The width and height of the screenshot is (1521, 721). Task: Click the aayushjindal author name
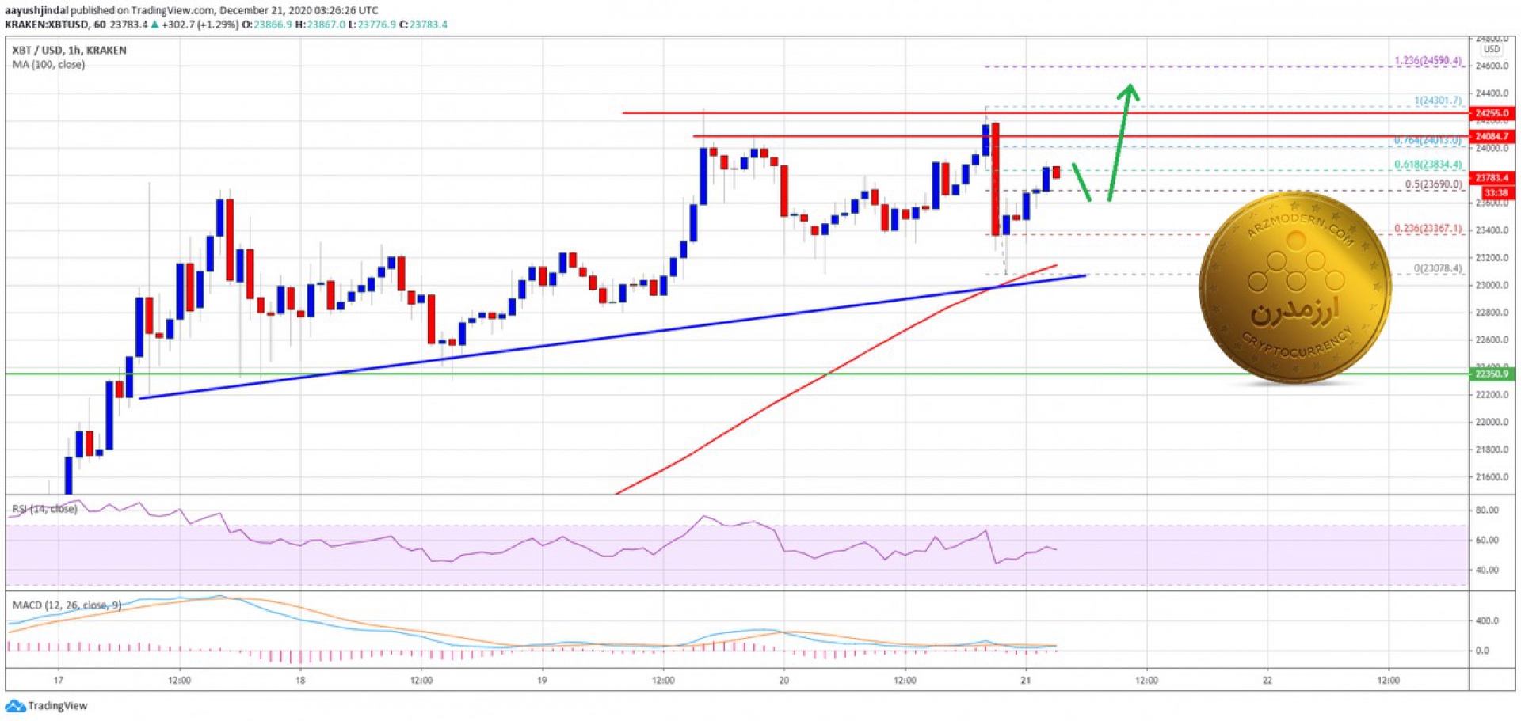pyautogui.click(x=36, y=10)
